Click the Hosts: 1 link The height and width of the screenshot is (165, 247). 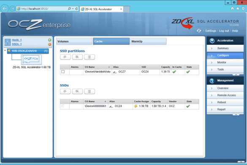click(17, 40)
